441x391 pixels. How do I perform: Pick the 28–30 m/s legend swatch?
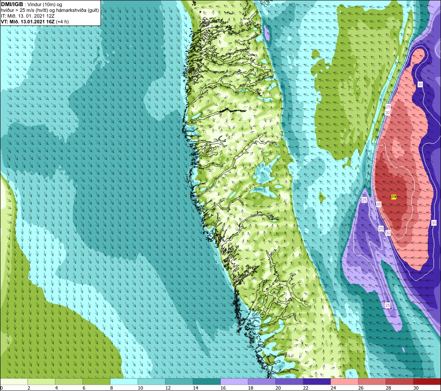400,381
